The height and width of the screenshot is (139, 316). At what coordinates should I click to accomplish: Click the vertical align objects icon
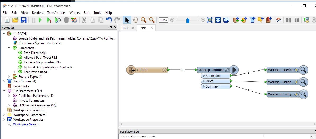tap(297, 20)
